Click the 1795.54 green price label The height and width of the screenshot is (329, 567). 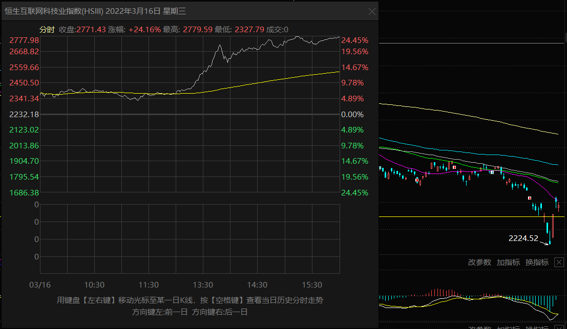[x=24, y=177]
